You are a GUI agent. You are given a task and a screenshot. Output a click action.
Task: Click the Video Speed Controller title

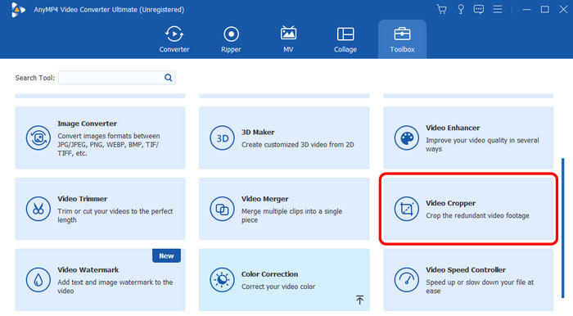[x=466, y=269]
